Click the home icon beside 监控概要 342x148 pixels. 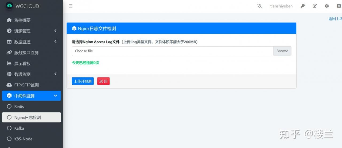[x=9, y=20]
